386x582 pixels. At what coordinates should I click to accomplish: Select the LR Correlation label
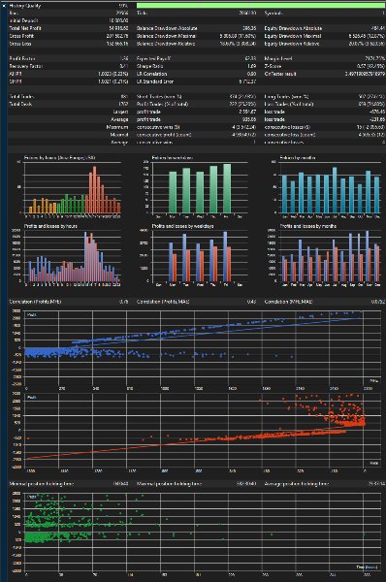point(151,74)
